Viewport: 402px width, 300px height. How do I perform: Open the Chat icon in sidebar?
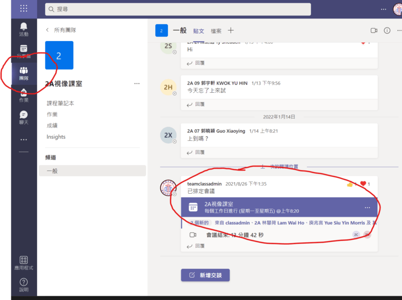coord(24,117)
